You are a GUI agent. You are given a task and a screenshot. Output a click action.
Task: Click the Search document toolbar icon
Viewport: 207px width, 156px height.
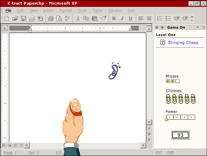point(40,19)
